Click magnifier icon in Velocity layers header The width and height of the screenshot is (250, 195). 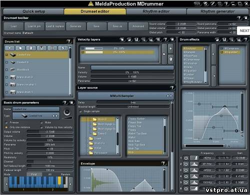(158, 39)
